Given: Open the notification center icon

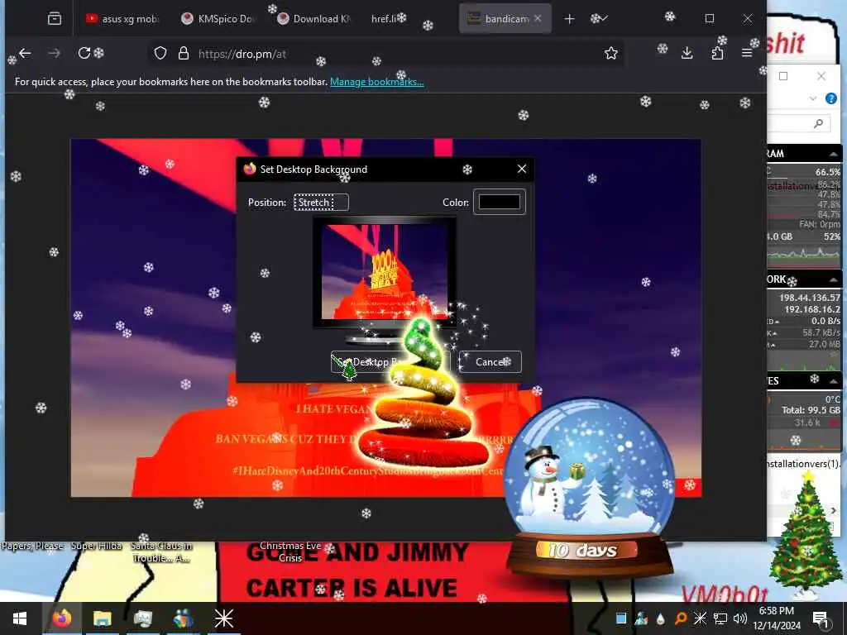Looking at the screenshot, I should pos(821,619).
